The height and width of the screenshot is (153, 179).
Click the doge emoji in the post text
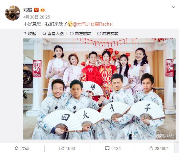(x=70, y=24)
